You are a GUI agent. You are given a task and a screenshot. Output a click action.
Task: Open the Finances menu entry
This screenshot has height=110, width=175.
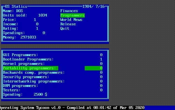click(x=69, y=11)
